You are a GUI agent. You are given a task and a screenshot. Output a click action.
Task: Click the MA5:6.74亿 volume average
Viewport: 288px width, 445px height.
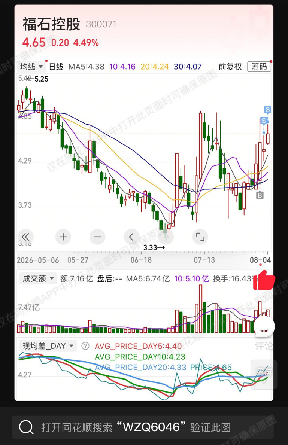tap(148, 279)
